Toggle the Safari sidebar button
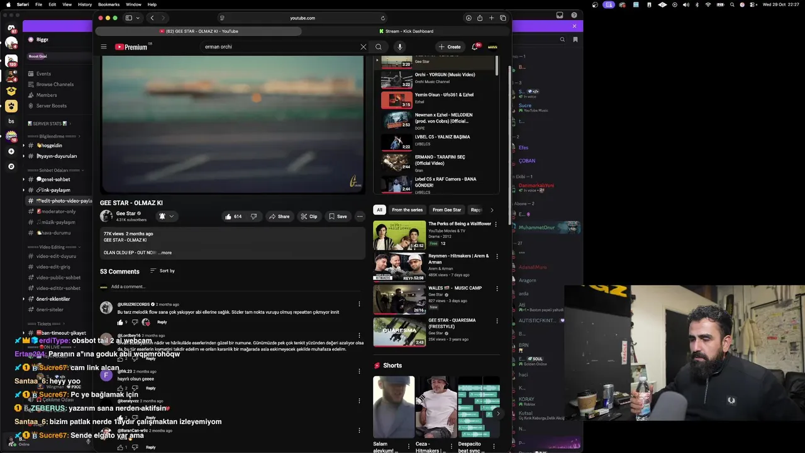Screen dimensions: 805x453 pos(128,18)
